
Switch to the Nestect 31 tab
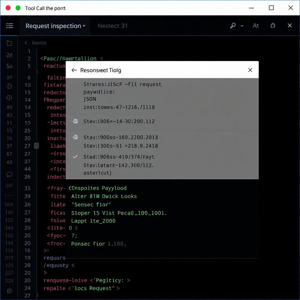112,26
